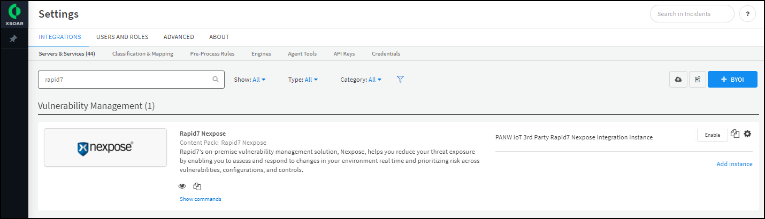Expand the Show: All dropdown
This screenshot has height=219, width=765.
[250, 80]
